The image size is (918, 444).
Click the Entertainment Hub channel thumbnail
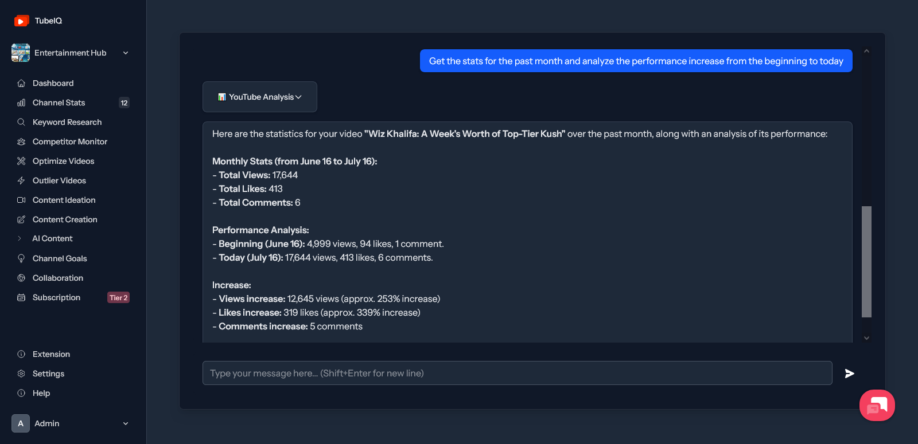click(x=21, y=53)
